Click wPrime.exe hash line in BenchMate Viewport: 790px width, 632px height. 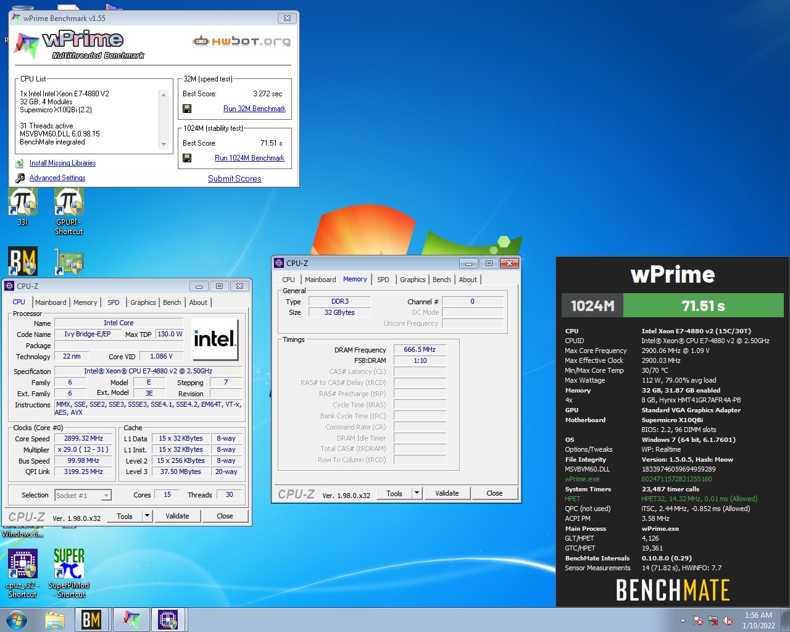click(638, 479)
